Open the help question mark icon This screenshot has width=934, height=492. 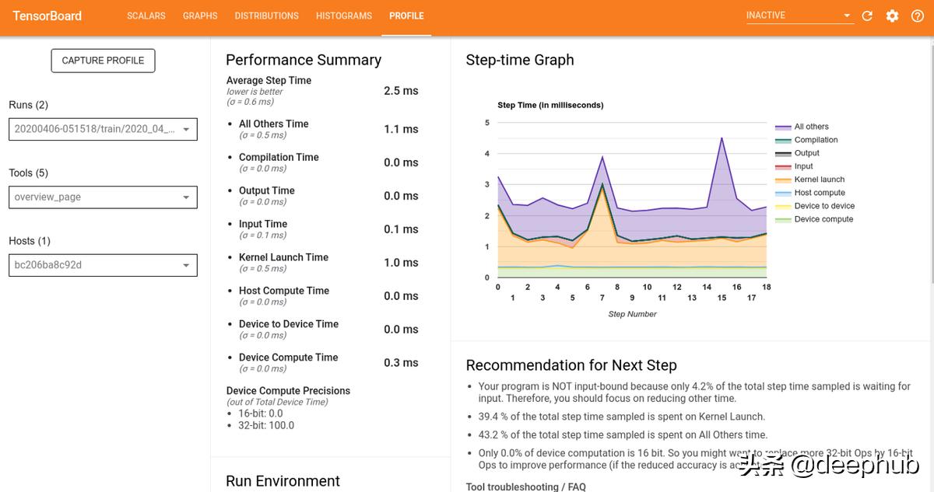point(917,16)
